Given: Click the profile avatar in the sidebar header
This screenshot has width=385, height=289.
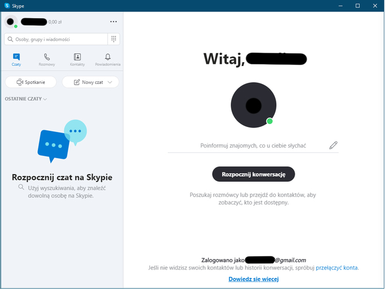Looking at the screenshot, I should (x=10, y=22).
